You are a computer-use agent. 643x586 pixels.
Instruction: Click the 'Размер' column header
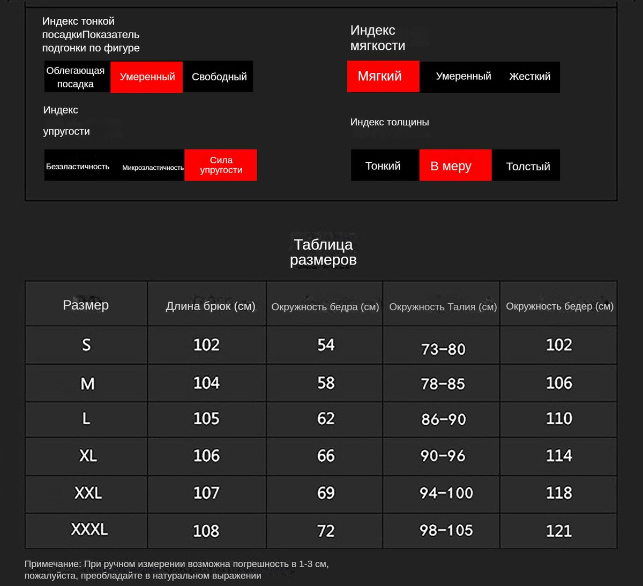(x=86, y=305)
